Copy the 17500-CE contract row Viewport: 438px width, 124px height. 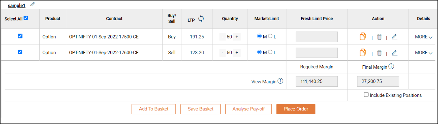[x=362, y=37]
